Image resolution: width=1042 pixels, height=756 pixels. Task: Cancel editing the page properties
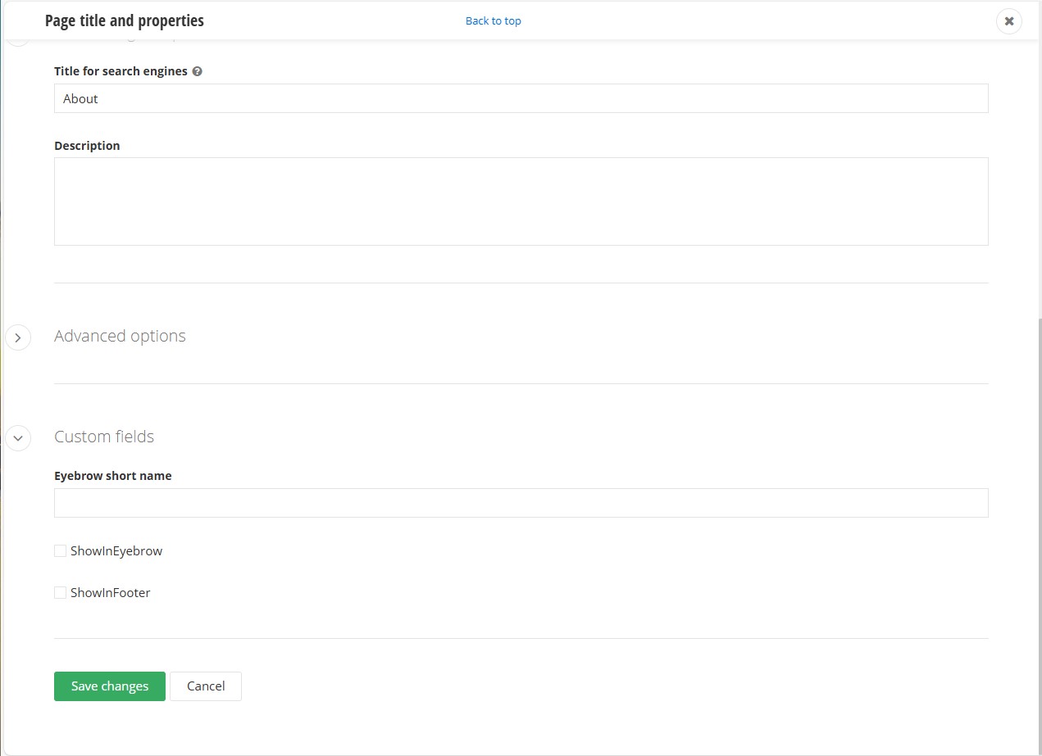coord(205,686)
